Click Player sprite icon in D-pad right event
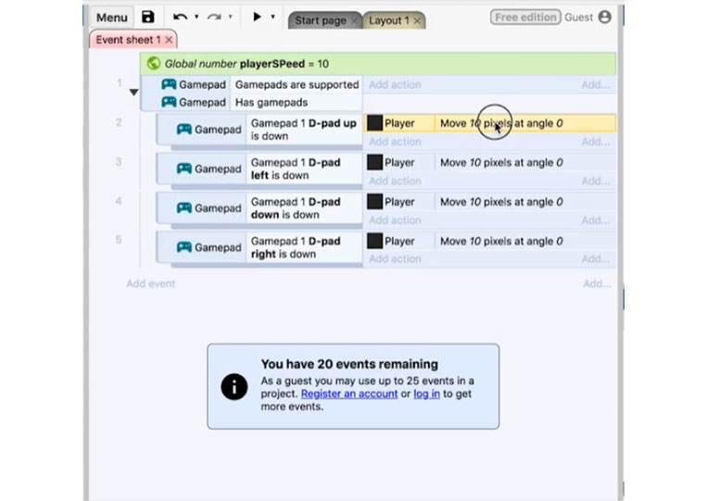The width and height of the screenshot is (707, 501). tap(374, 241)
